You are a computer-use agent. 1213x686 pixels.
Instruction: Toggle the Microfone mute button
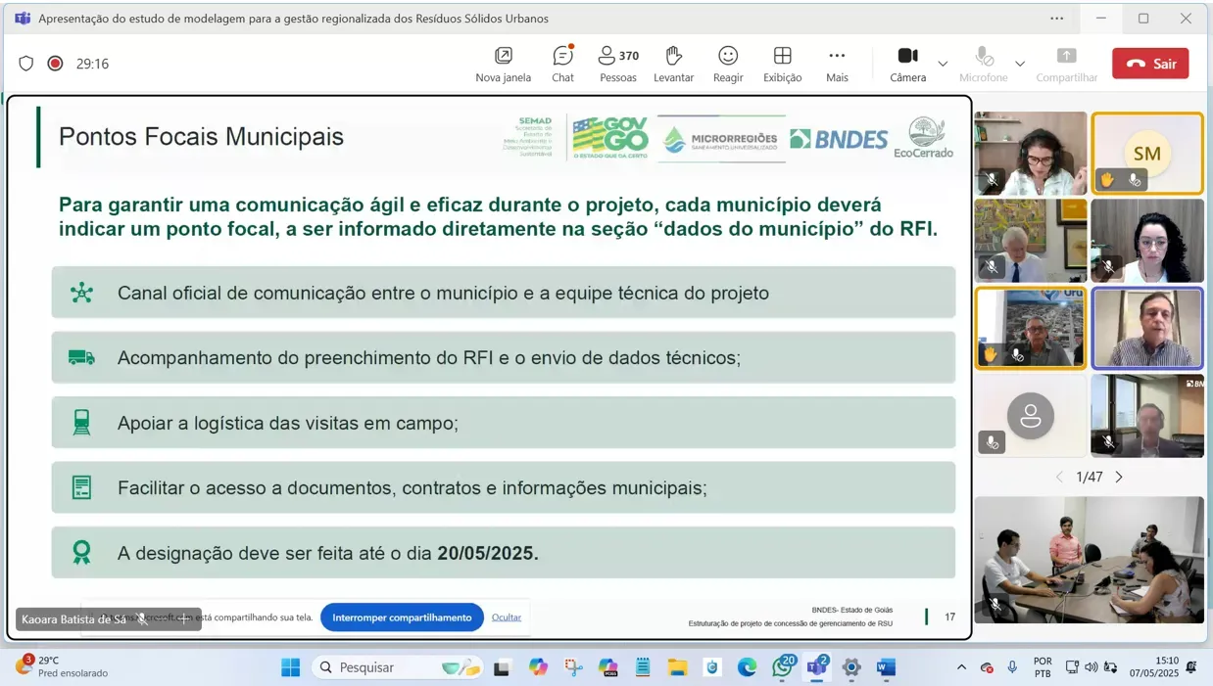click(983, 64)
